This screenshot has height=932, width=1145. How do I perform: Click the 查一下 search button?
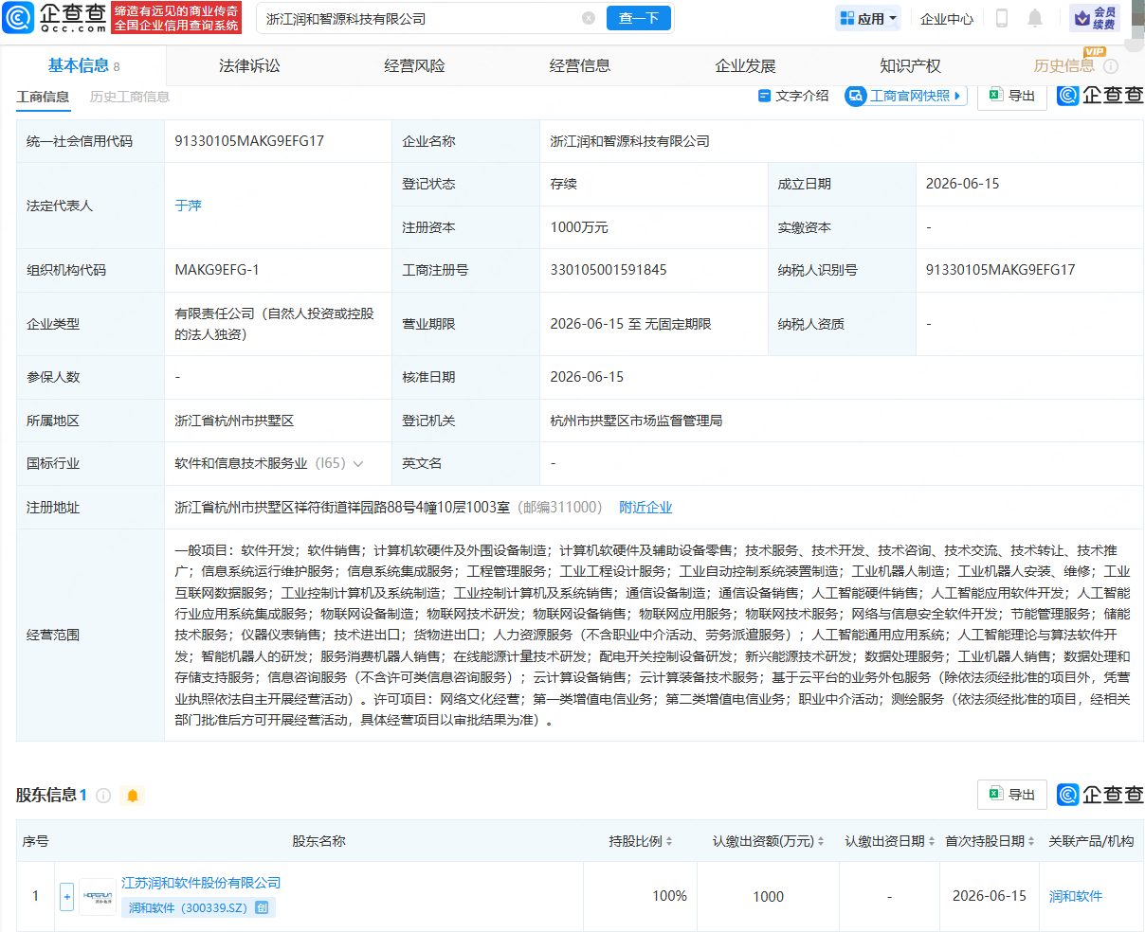tap(639, 18)
